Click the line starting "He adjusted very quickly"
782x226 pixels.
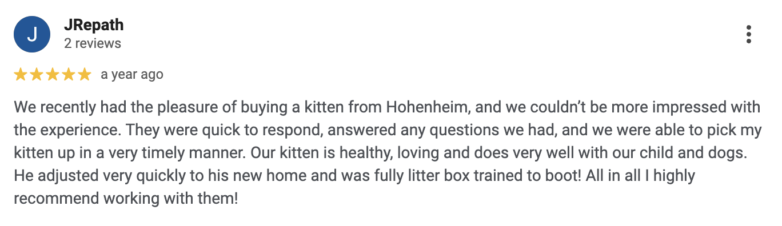[x=354, y=176]
